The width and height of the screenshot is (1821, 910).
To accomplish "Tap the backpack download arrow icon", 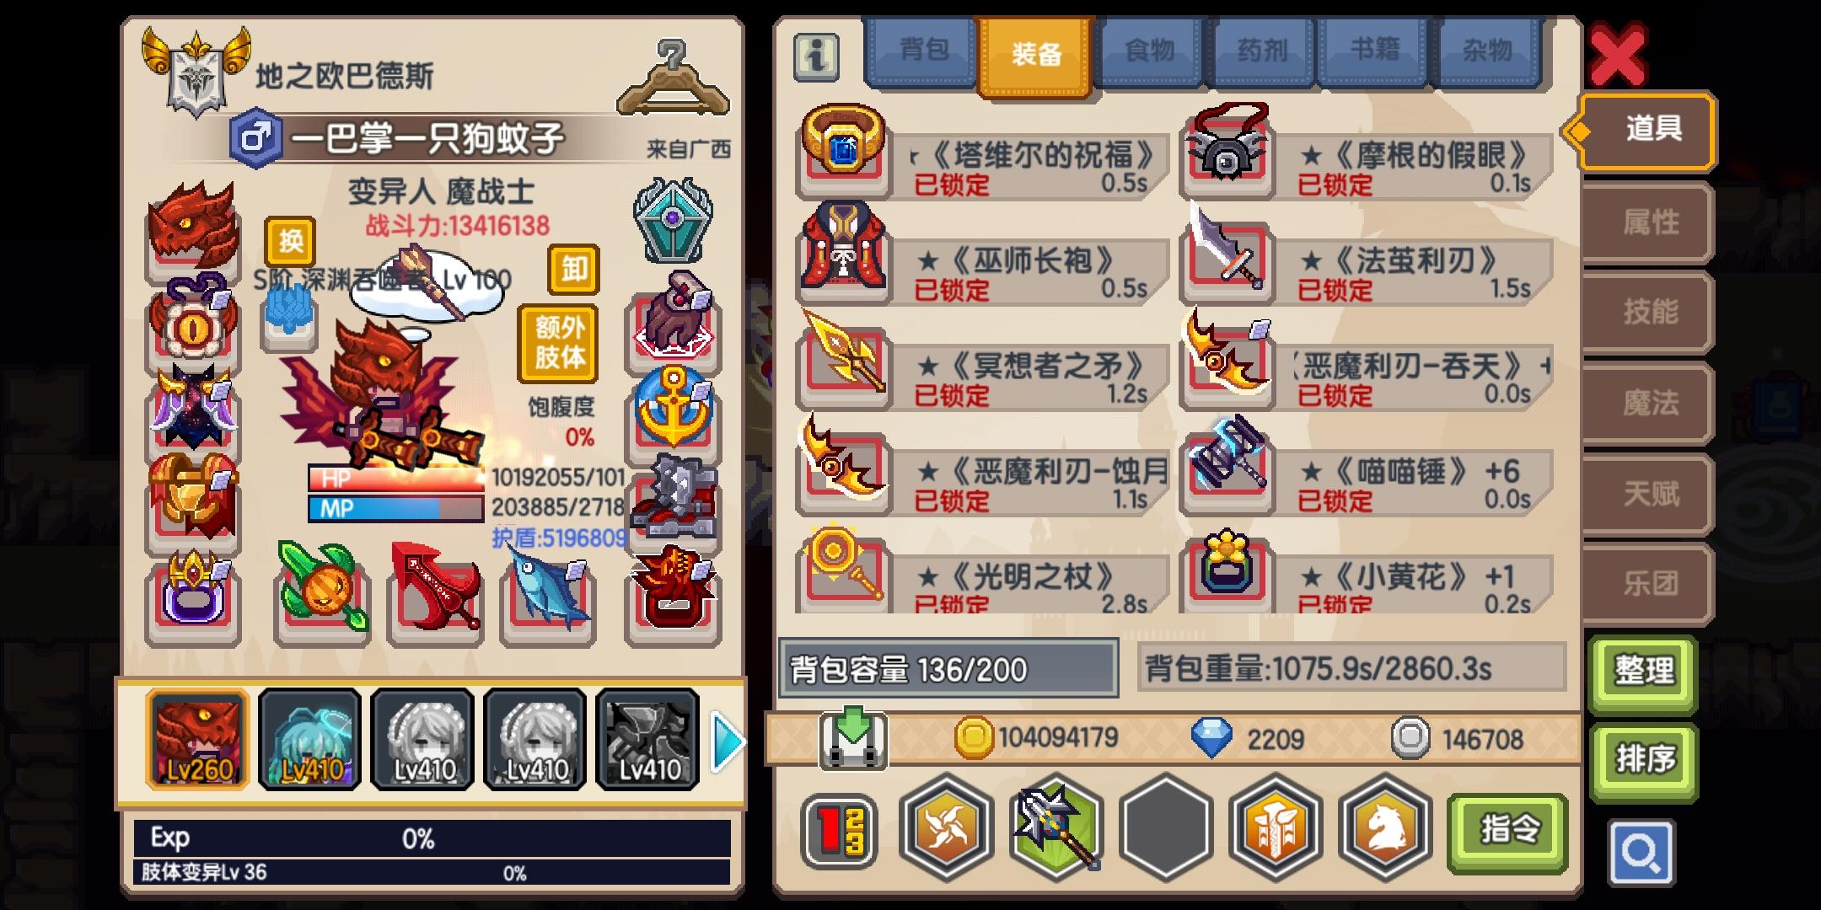I will pyautogui.click(x=852, y=737).
